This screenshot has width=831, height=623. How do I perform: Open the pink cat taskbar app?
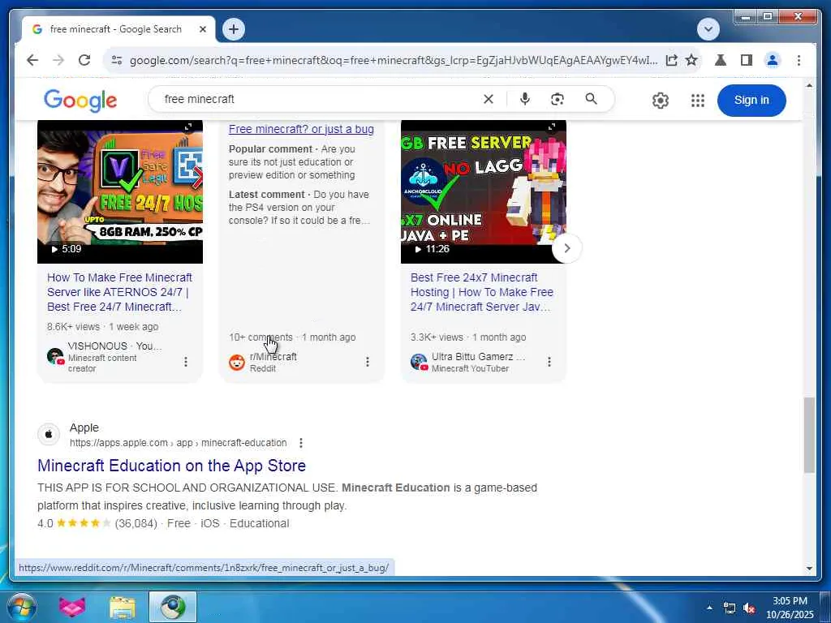(x=72, y=607)
